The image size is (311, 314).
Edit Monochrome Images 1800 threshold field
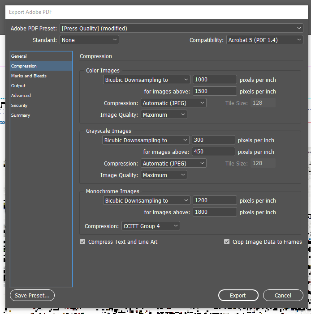coord(215,212)
